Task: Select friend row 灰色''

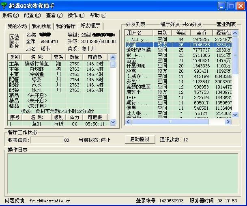Action: (x=178, y=82)
